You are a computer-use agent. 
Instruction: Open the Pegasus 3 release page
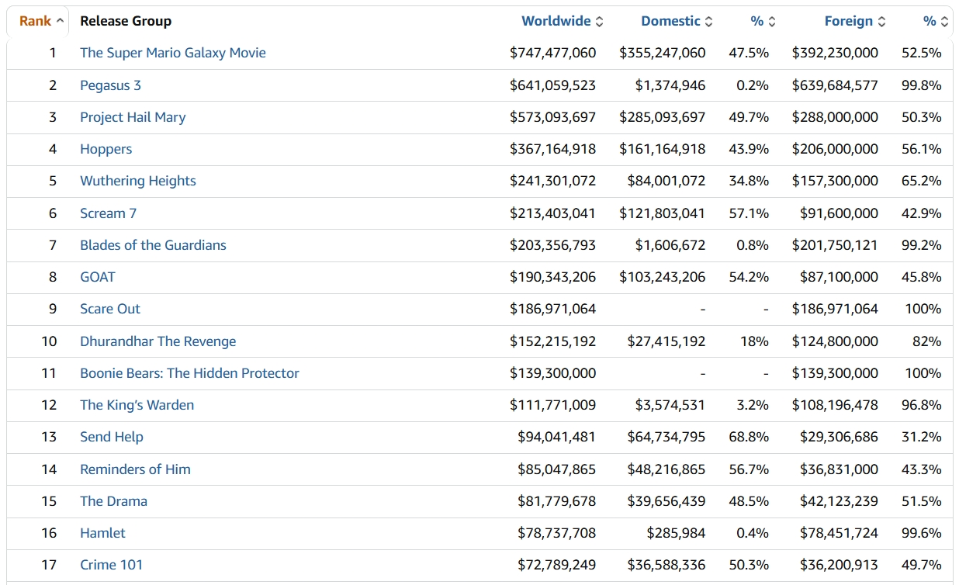110,85
